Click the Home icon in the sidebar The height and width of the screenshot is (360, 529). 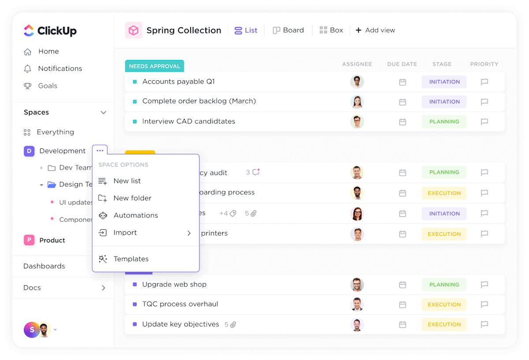(28, 51)
